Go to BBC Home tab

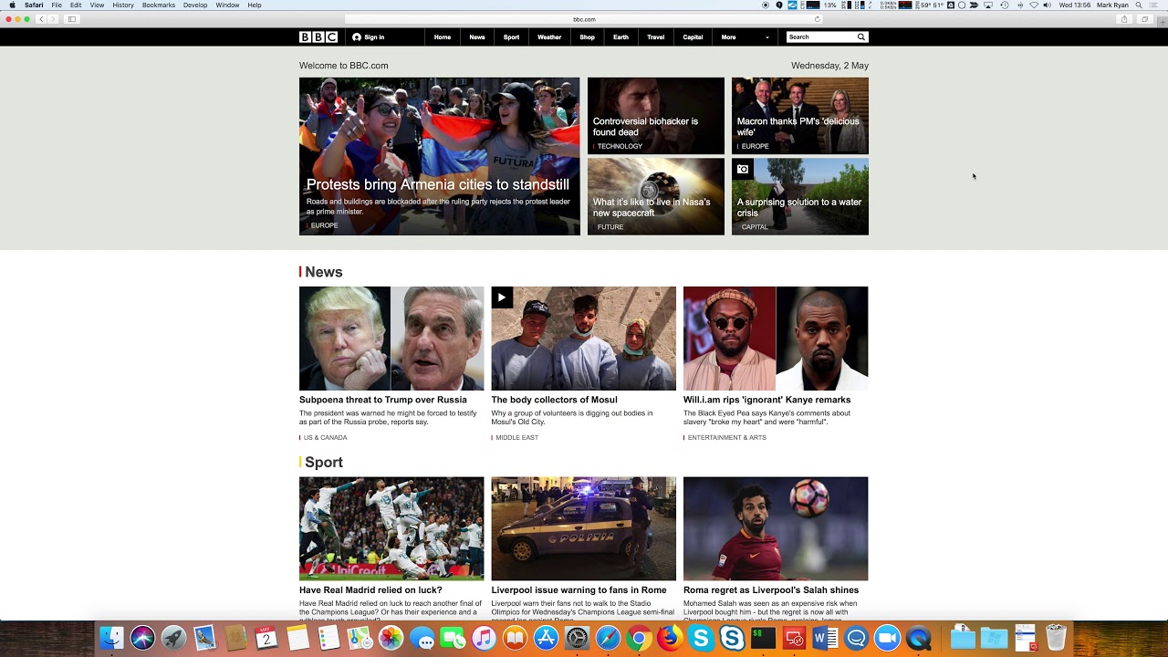point(443,37)
